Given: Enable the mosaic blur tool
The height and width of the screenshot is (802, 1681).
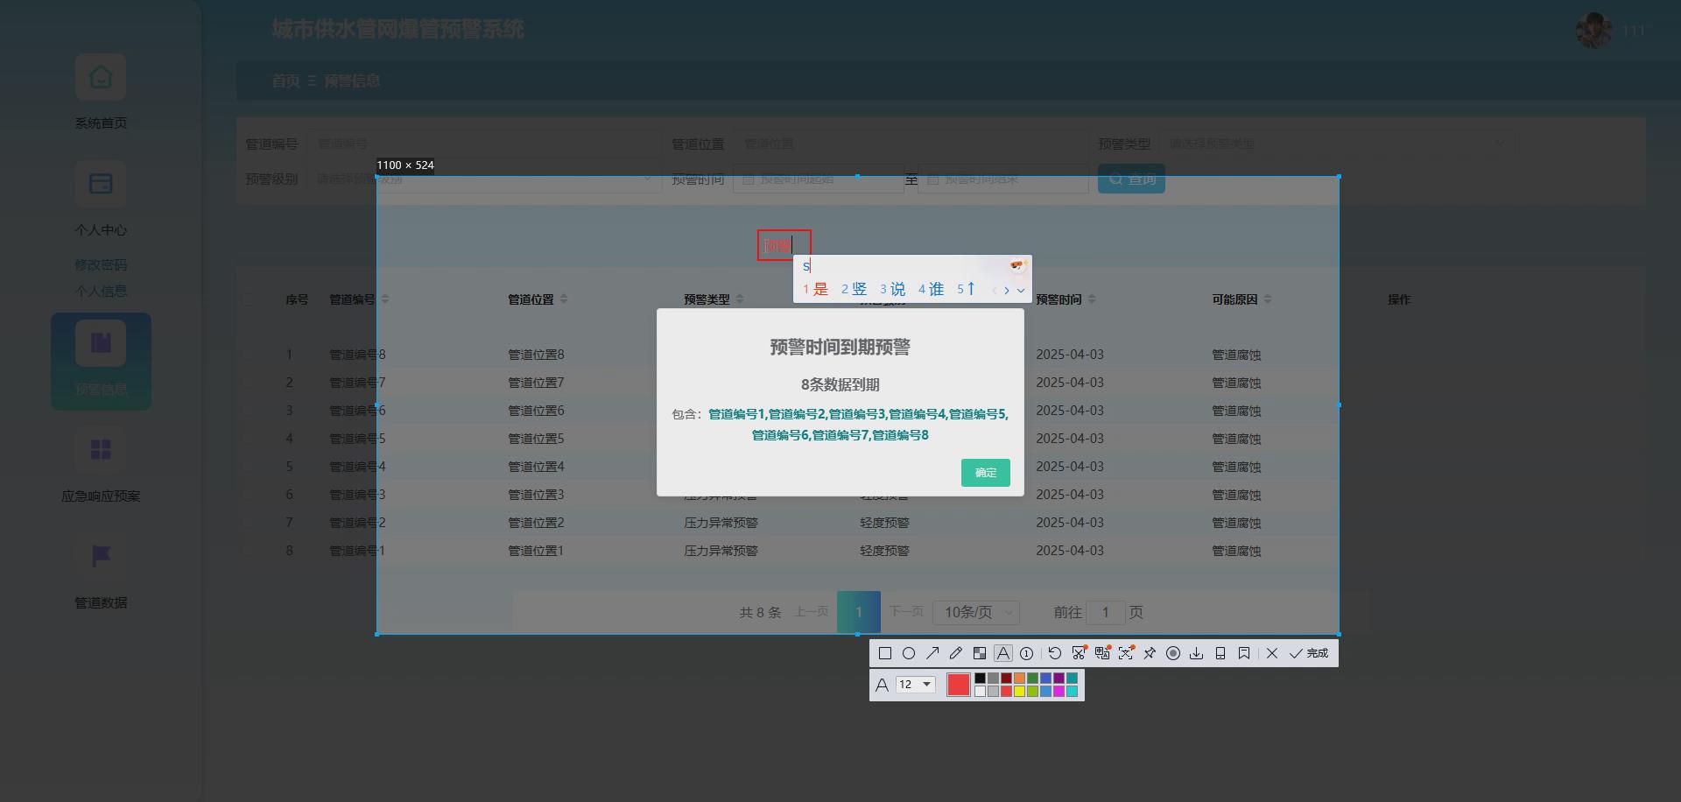Looking at the screenshot, I should click(980, 653).
